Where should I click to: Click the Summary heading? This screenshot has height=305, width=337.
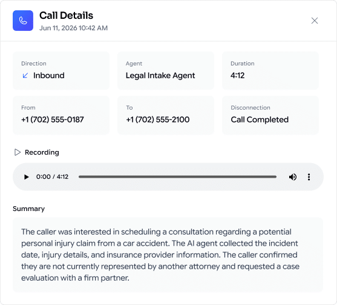click(x=29, y=209)
